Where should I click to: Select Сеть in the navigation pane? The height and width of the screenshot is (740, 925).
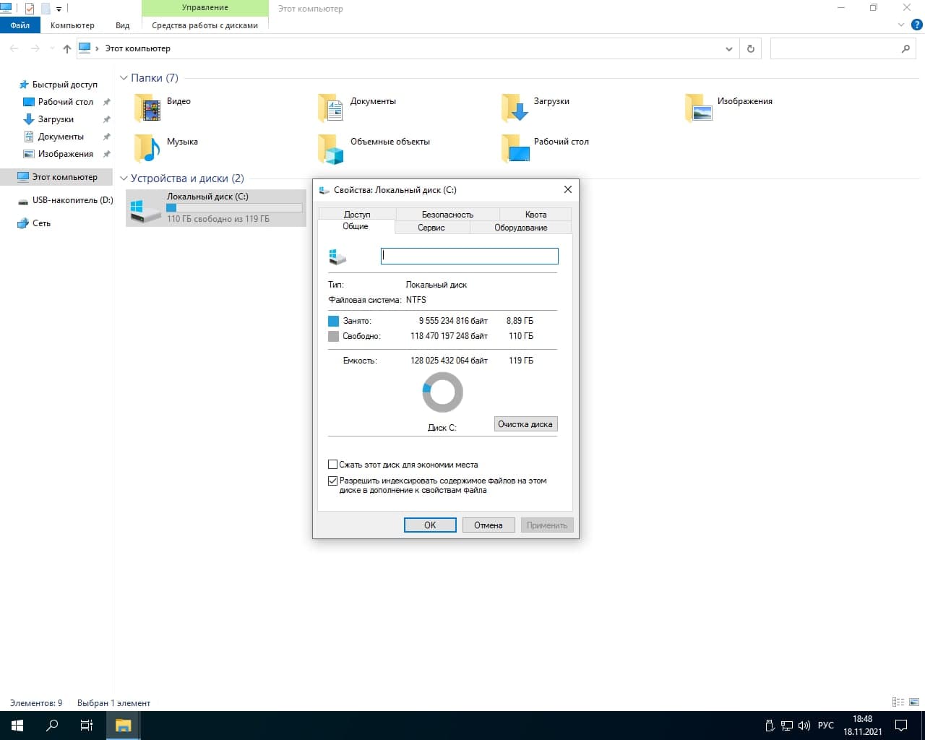pos(34,223)
